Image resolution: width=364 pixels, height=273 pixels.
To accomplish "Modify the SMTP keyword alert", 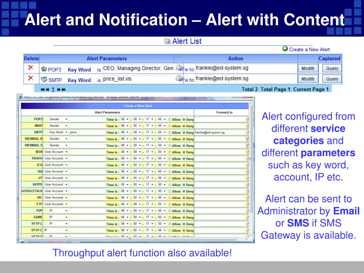I will pos(308,79).
